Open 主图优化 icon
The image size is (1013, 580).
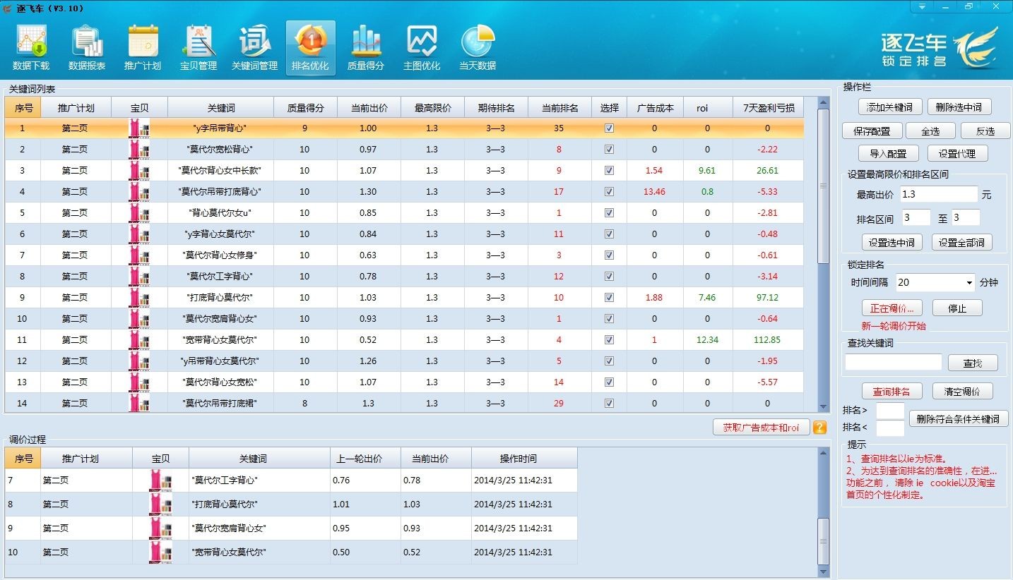(422, 48)
